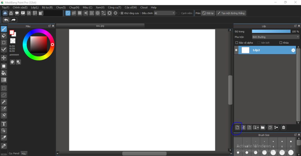
Task: Pick the Bucket fill tool
Action: (x=4, y=73)
